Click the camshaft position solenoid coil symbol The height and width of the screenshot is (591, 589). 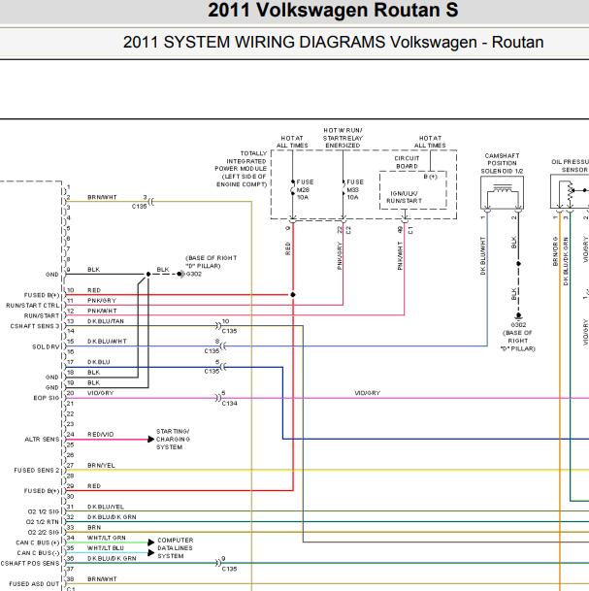[503, 188]
